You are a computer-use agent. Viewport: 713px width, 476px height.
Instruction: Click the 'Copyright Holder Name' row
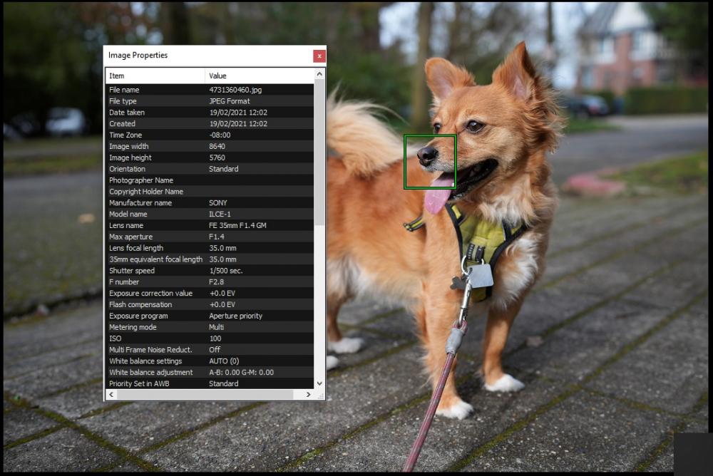(x=210, y=192)
